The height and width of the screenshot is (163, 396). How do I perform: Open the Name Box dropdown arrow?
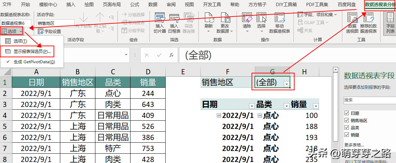pos(126,55)
